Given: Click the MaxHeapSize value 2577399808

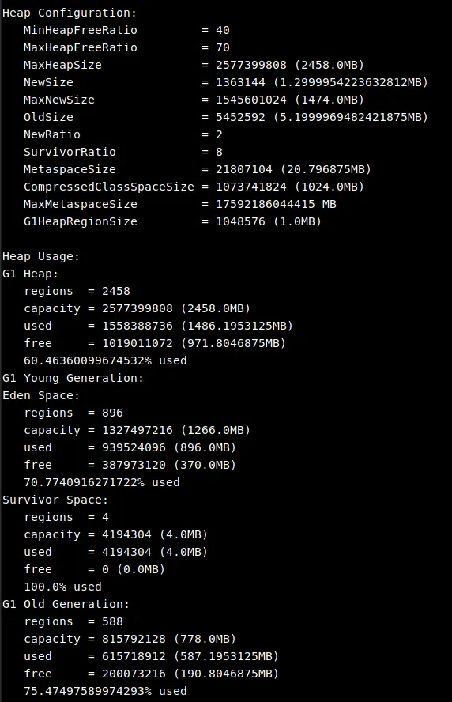Looking at the screenshot, I should [x=251, y=65].
